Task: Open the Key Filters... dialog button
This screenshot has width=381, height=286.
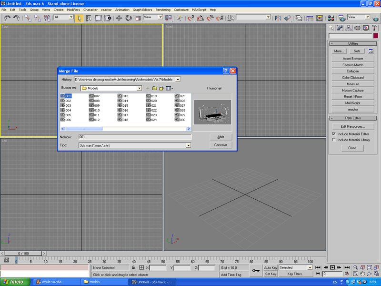Action: point(295,274)
